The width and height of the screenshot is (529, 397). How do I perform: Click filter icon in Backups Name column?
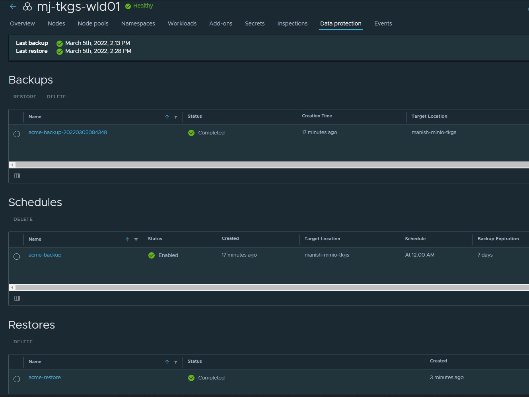pyautogui.click(x=176, y=117)
